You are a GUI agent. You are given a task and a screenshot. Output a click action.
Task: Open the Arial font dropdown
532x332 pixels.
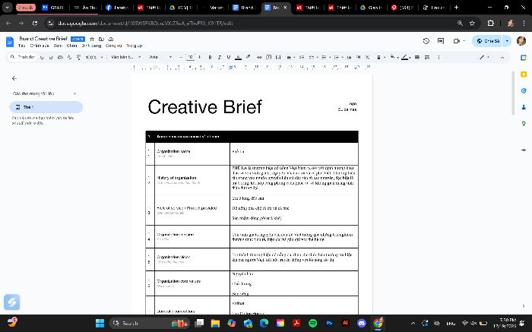(x=160, y=57)
